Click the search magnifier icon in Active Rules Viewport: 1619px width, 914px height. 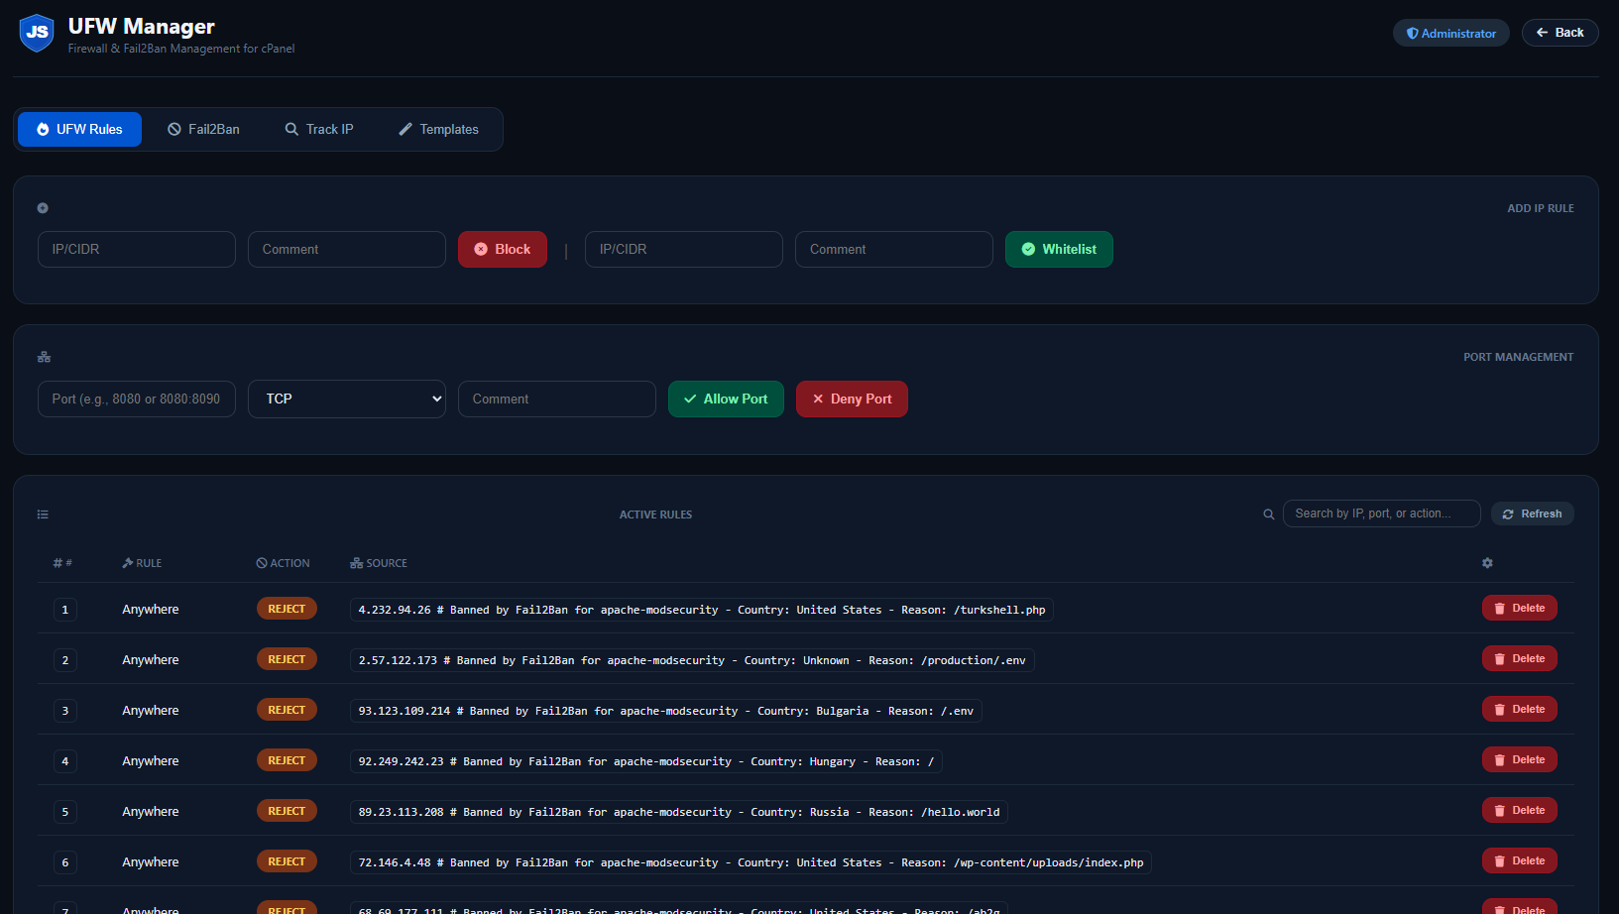(1268, 514)
